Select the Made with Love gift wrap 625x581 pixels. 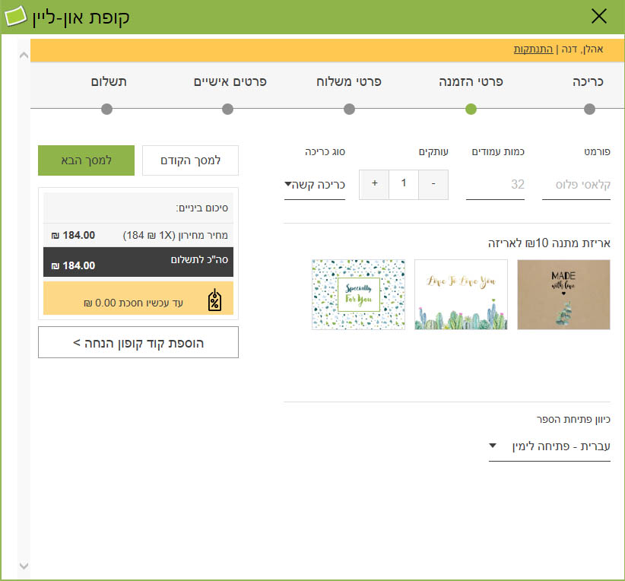click(x=563, y=294)
